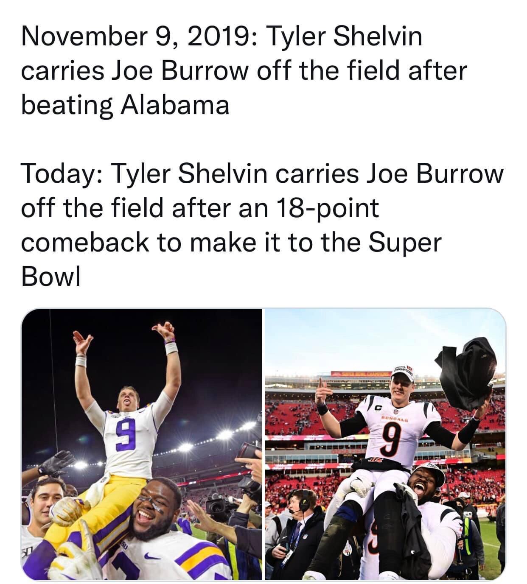Open the left photo of the night game celebration
The height and width of the screenshot is (584, 527).
[x=141, y=443]
